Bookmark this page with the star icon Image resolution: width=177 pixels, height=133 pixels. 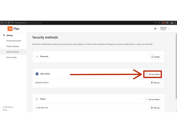(159, 23)
